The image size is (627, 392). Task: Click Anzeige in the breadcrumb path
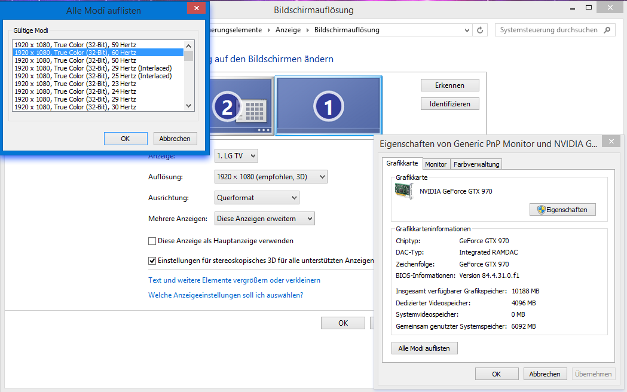pos(288,30)
